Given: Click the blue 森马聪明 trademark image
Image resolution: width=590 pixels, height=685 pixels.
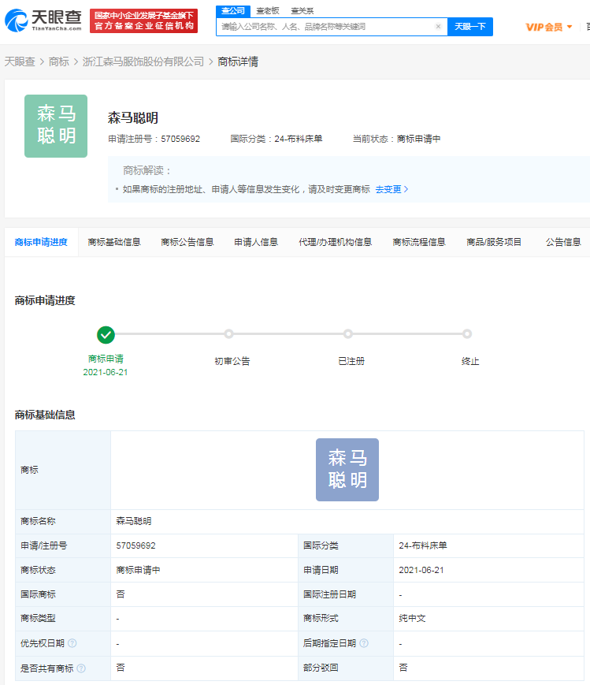Looking at the screenshot, I should click(x=347, y=470).
